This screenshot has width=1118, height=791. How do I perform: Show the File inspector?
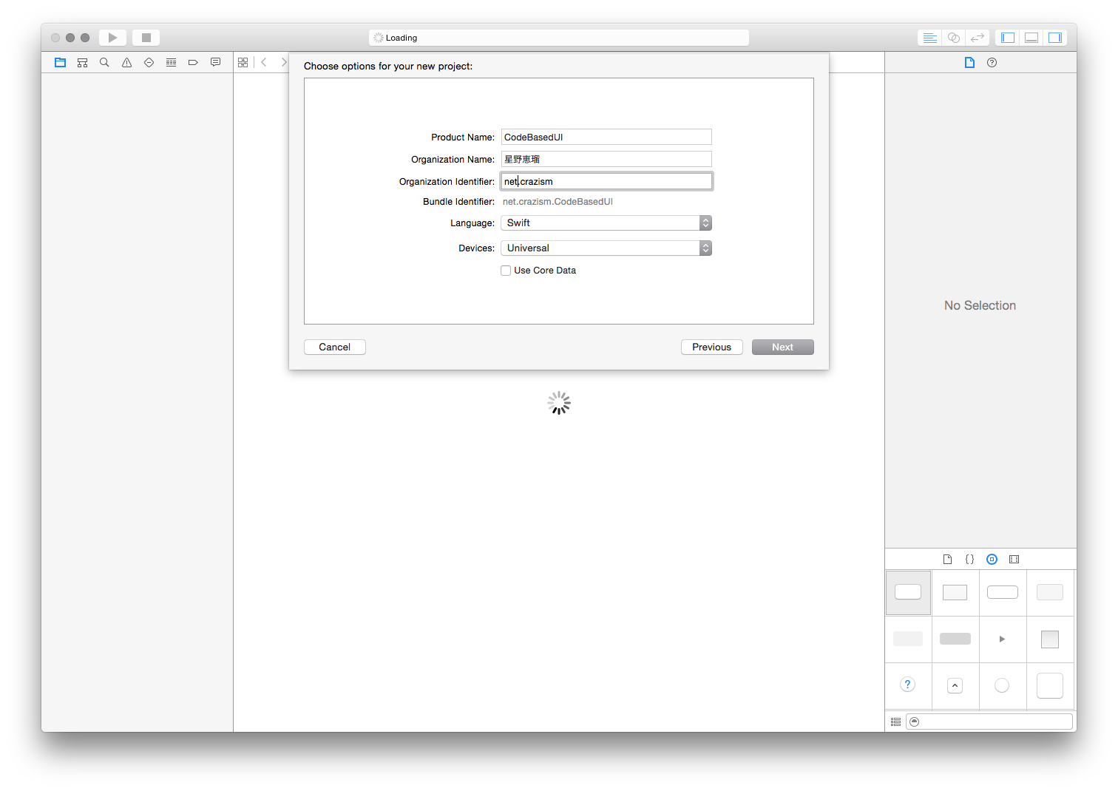[969, 63]
